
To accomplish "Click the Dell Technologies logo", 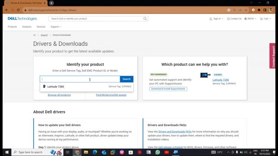I will coord(22,19).
